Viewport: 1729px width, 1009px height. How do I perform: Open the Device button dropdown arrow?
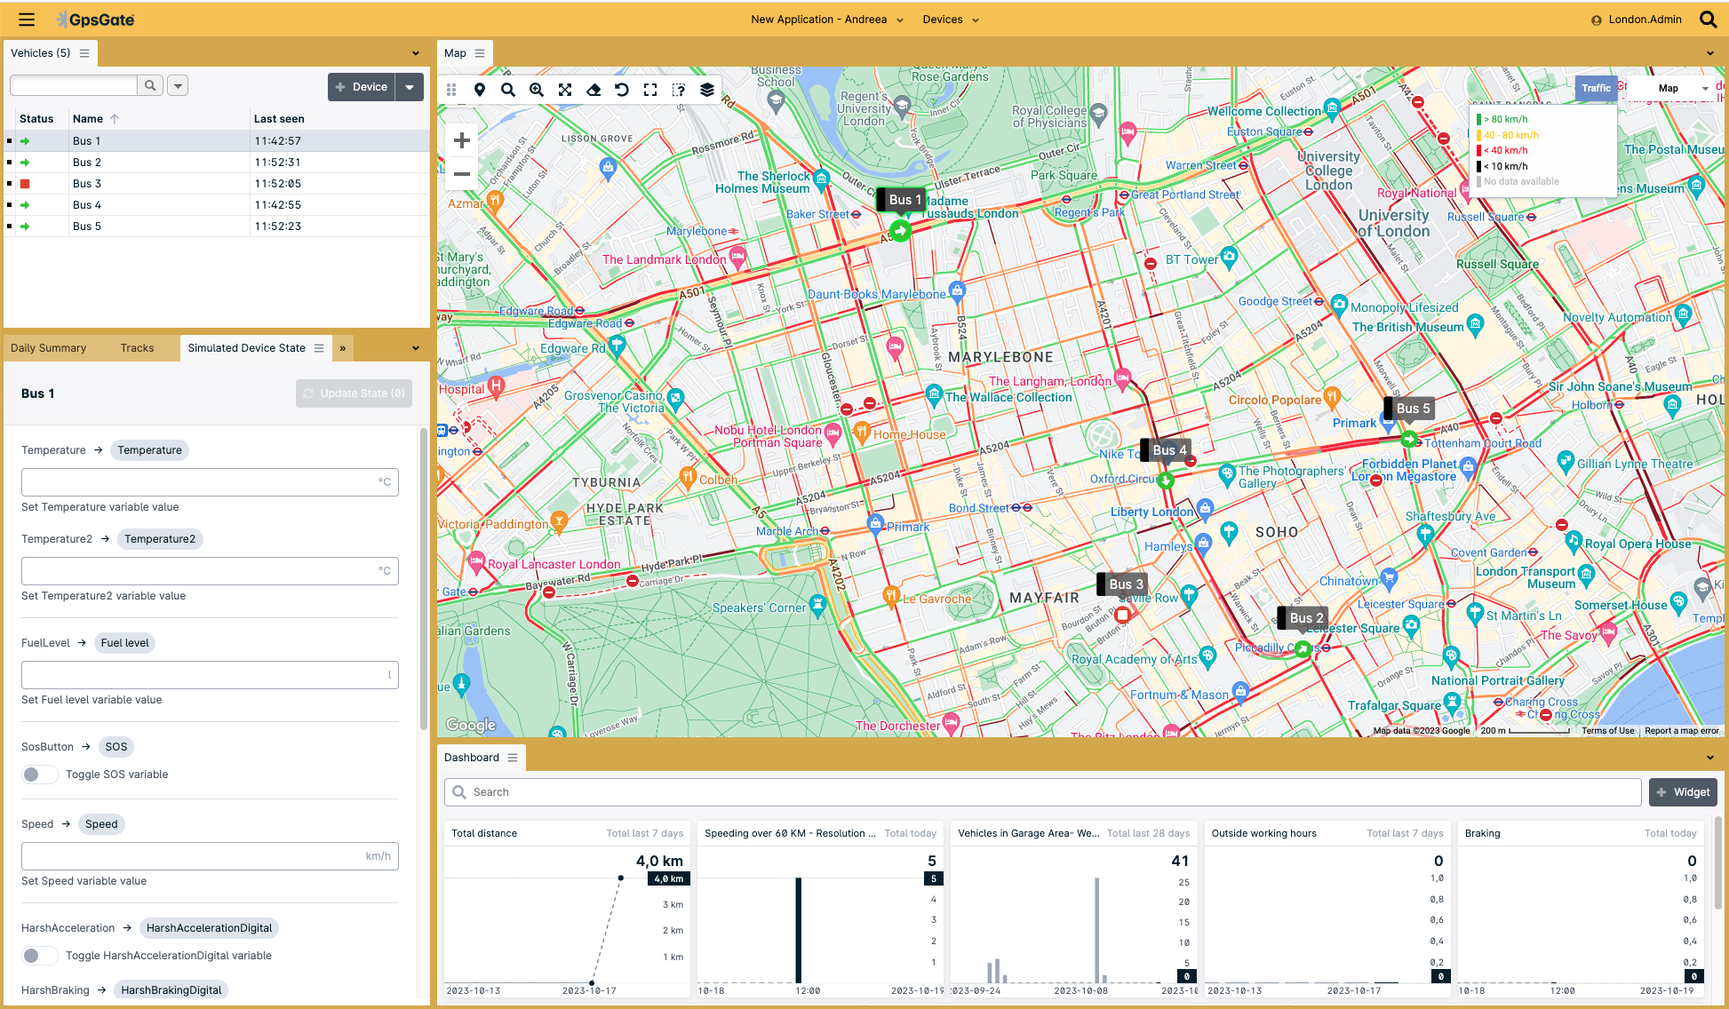pyautogui.click(x=410, y=87)
